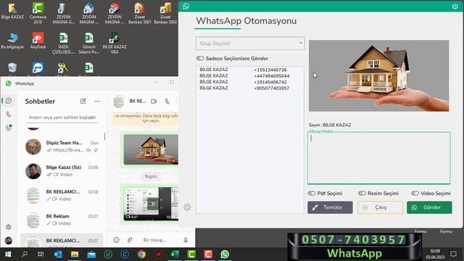Open the 'BK Reklam' chat from 02:07
Viewport: 464px width, 261px height.
point(62,220)
